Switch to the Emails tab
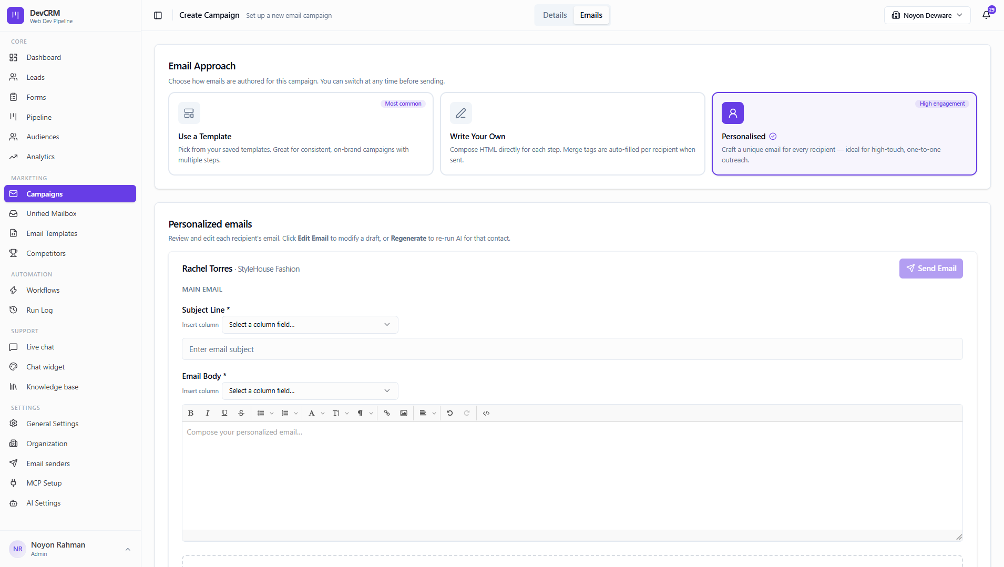 coord(591,15)
